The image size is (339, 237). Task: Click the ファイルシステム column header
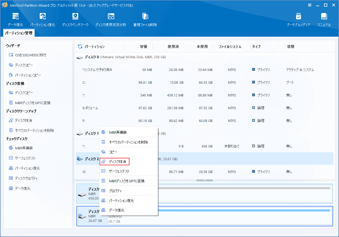tap(230, 46)
